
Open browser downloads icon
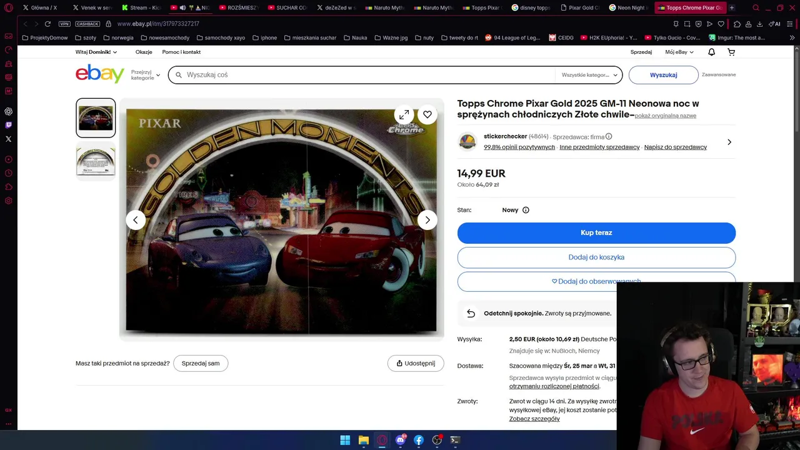(x=759, y=24)
